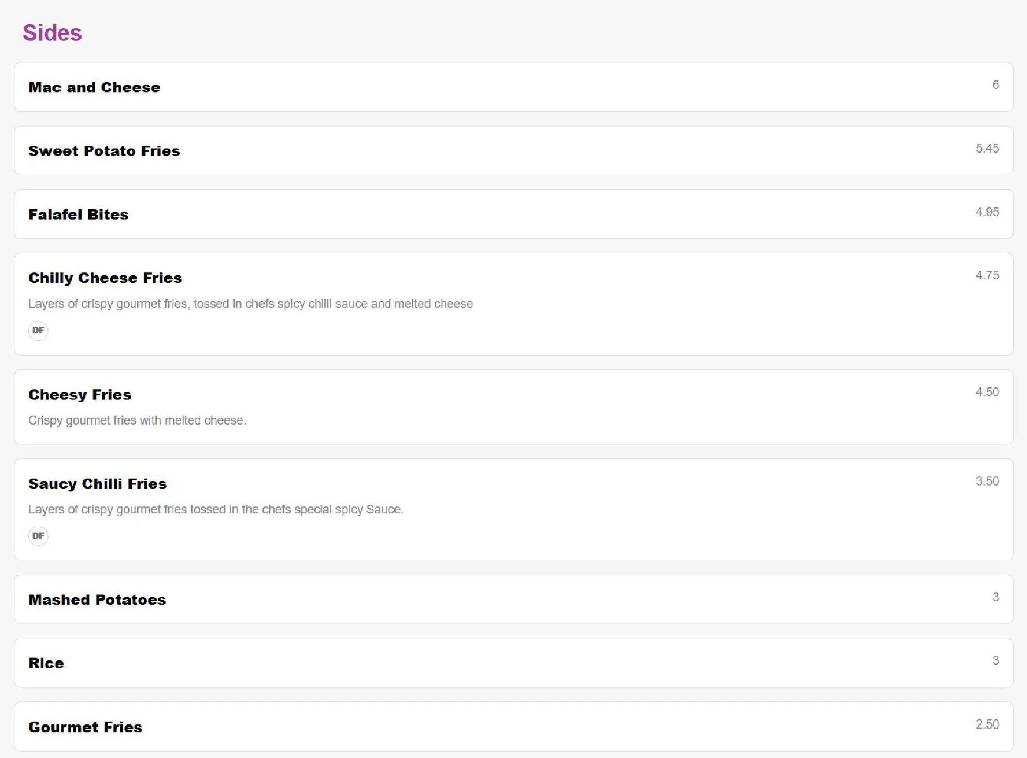
Task: Click the 4.75 price of Chilly Cheese Fries
Action: pos(987,275)
